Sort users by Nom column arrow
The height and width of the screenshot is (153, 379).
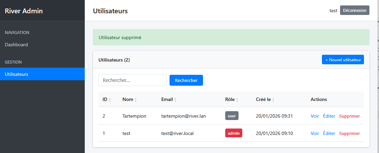pyautogui.click(x=136, y=100)
